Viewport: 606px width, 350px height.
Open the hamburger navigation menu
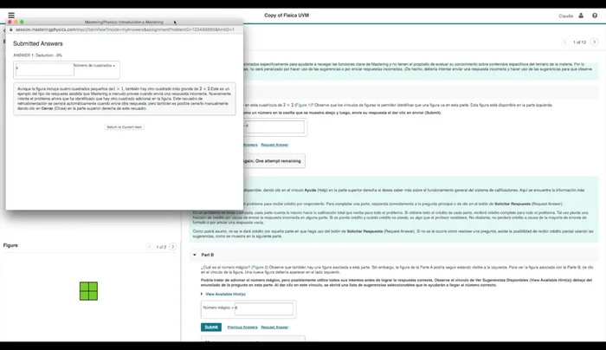point(11,16)
